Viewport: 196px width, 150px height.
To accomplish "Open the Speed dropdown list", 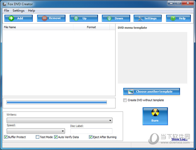I will [x=36, y=131].
